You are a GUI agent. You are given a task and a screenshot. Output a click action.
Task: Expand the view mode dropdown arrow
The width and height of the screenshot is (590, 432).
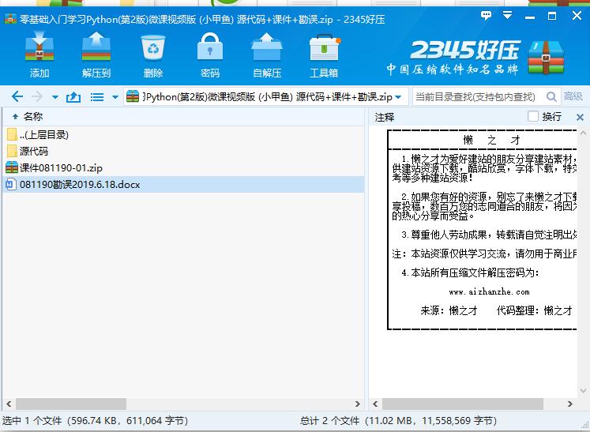click(115, 97)
